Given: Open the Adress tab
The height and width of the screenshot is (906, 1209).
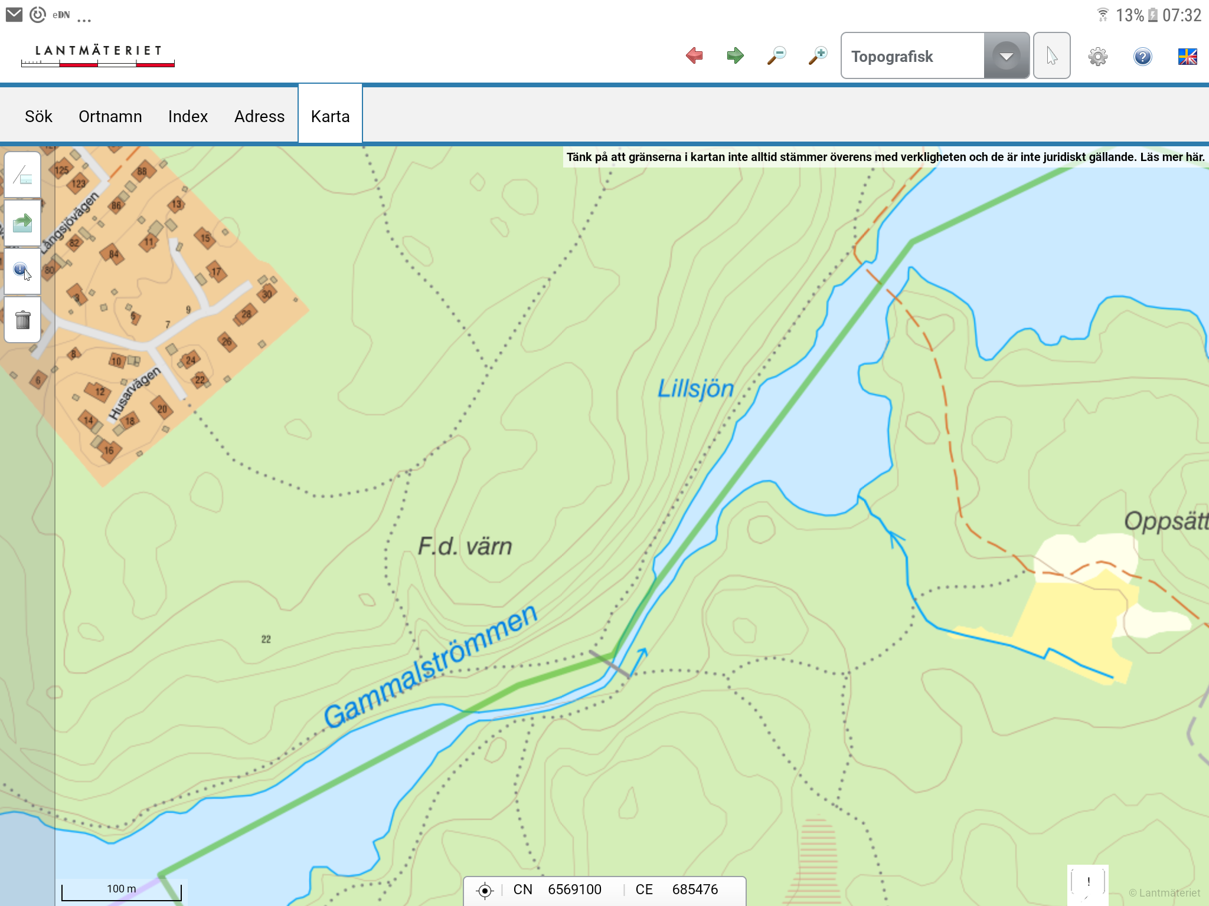Looking at the screenshot, I should coord(259,116).
